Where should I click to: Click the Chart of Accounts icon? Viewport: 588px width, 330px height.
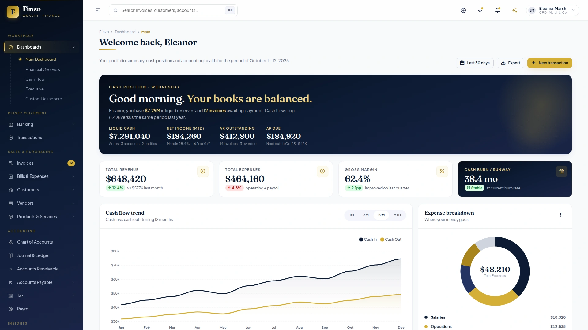tap(11, 242)
